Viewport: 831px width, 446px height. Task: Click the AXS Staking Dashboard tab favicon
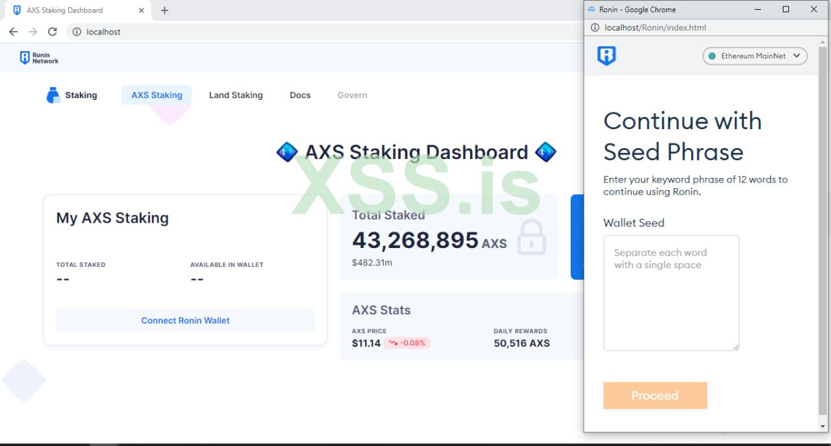[x=17, y=10]
